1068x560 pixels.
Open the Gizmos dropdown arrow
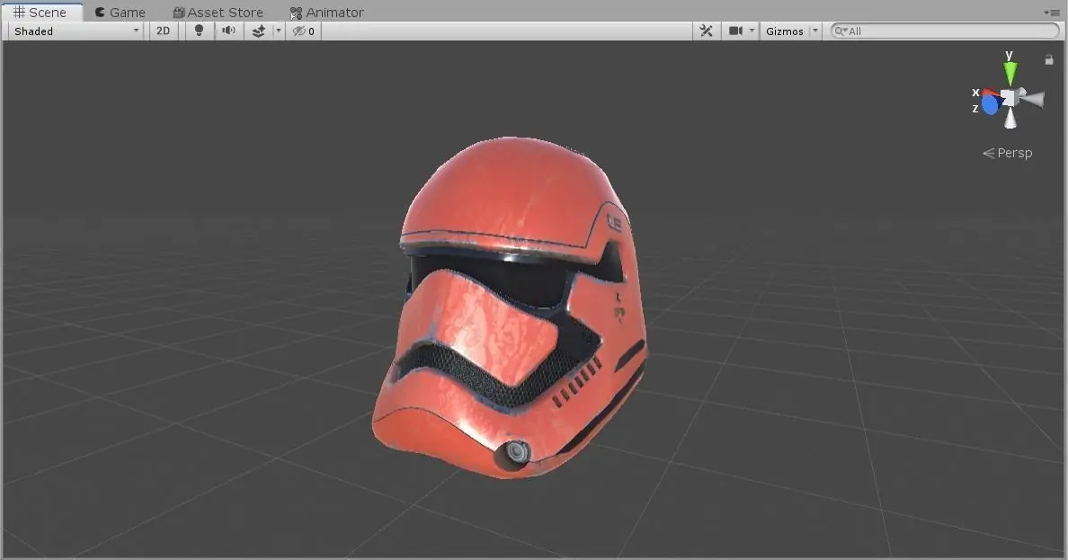click(815, 31)
